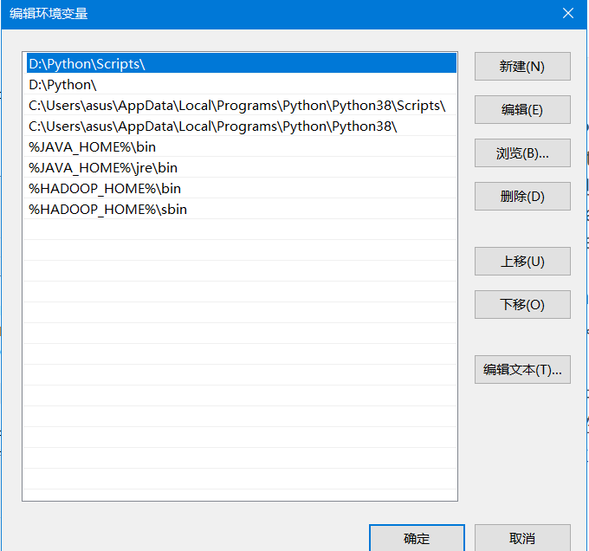Open 编辑文本(T)... text editor
Image resolution: width=589 pixels, height=551 pixels.
click(522, 370)
